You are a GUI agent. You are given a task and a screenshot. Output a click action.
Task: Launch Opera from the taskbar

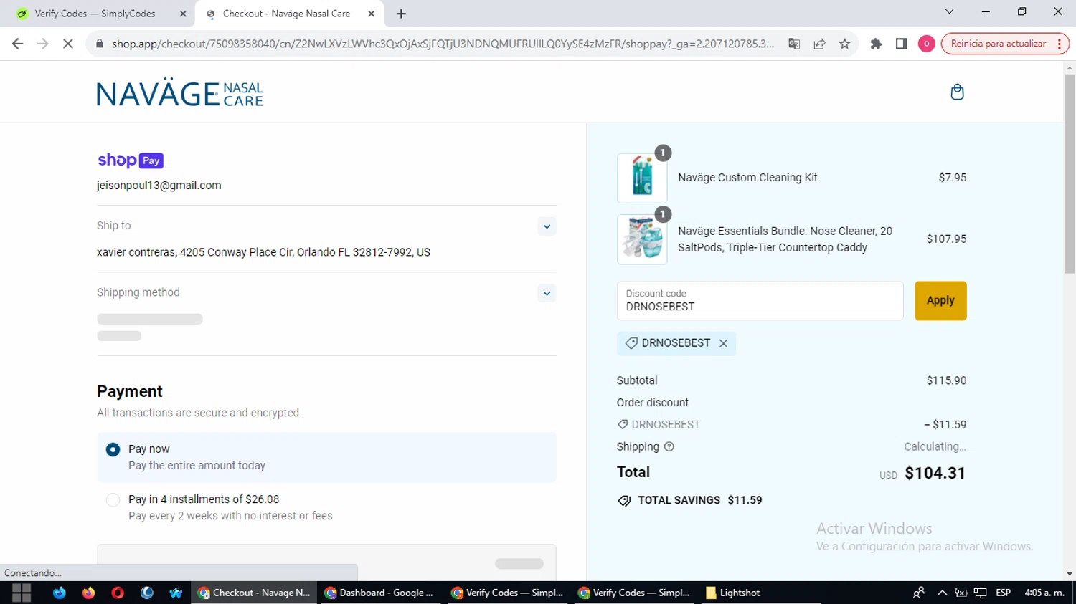(118, 593)
